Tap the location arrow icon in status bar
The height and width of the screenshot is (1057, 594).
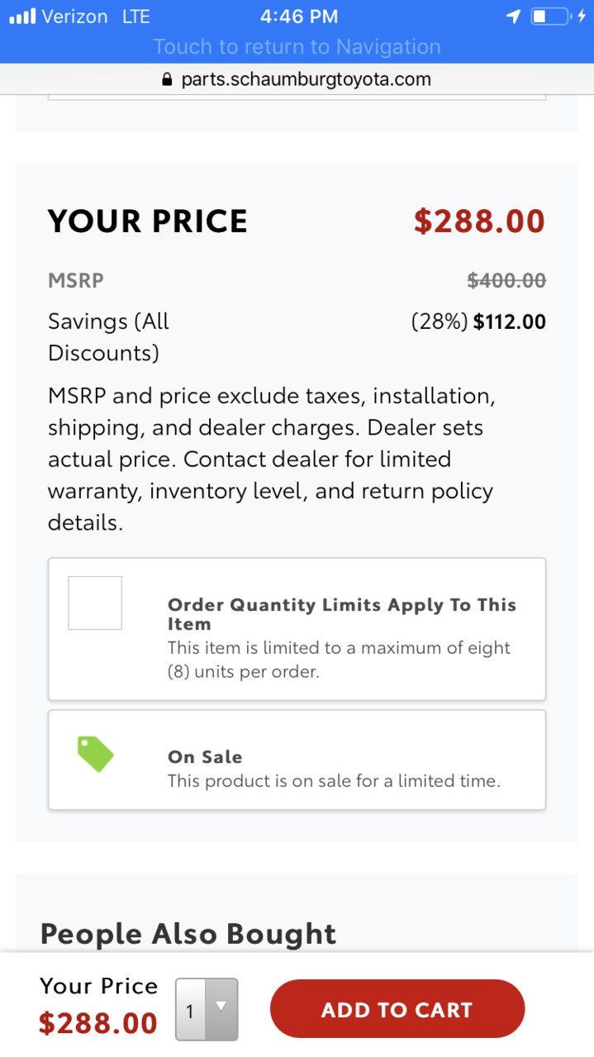click(x=513, y=17)
